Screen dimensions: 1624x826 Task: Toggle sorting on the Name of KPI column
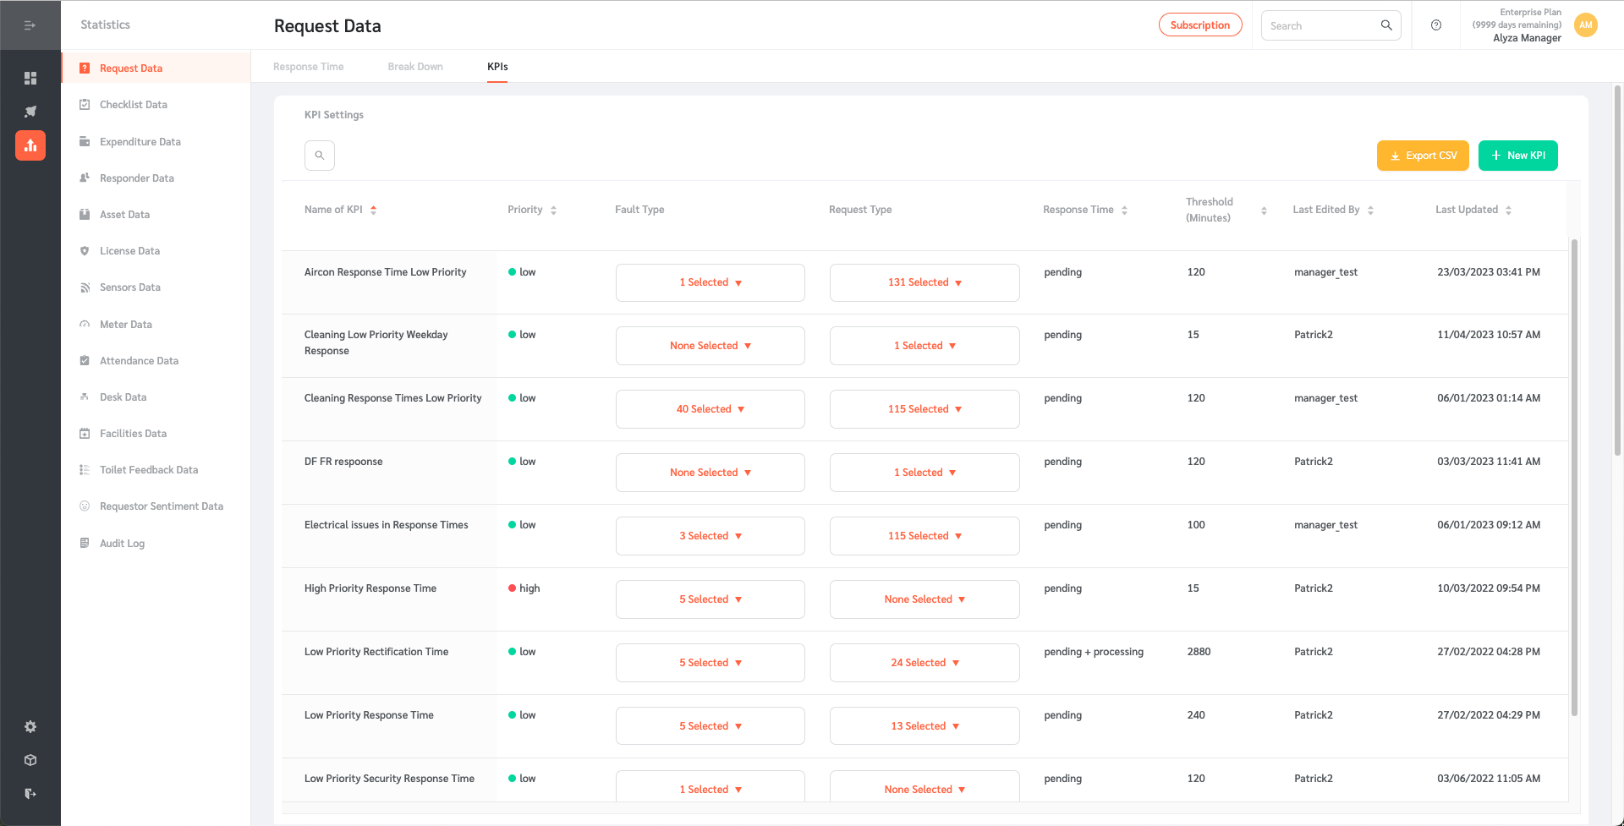tap(375, 209)
